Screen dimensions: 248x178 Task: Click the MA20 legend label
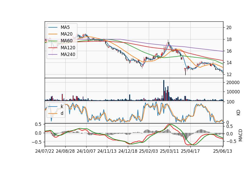pos(66,34)
